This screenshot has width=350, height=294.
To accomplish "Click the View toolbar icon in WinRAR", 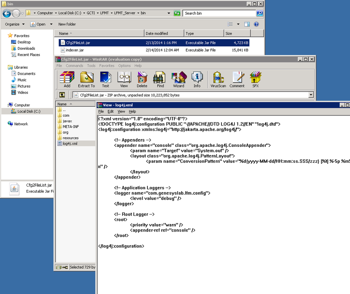I will [124, 79].
